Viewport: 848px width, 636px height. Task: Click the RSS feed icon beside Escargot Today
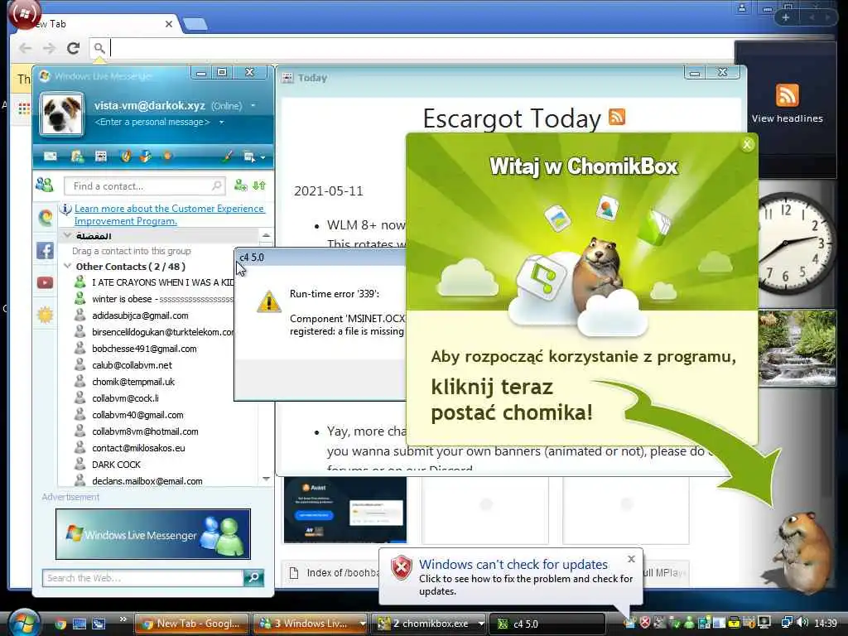pyautogui.click(x=616, y=116)
